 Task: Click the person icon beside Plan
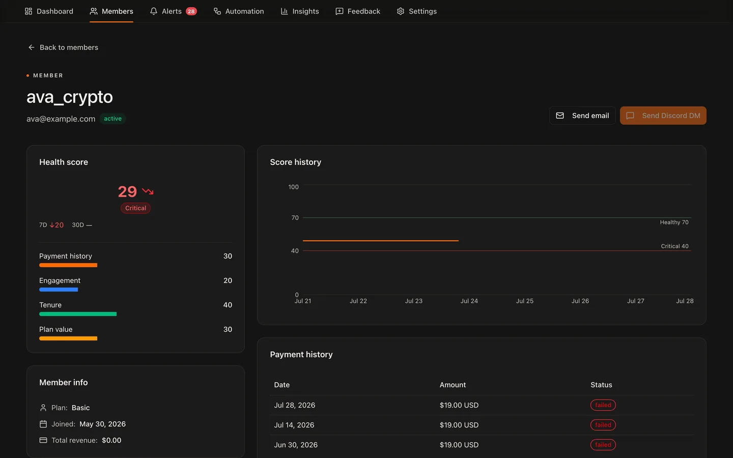(43, 408)
